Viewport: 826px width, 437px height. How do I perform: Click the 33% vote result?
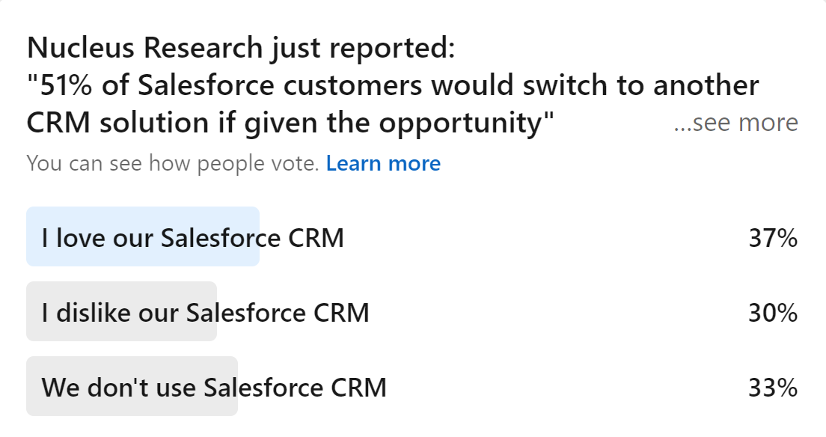773,388
